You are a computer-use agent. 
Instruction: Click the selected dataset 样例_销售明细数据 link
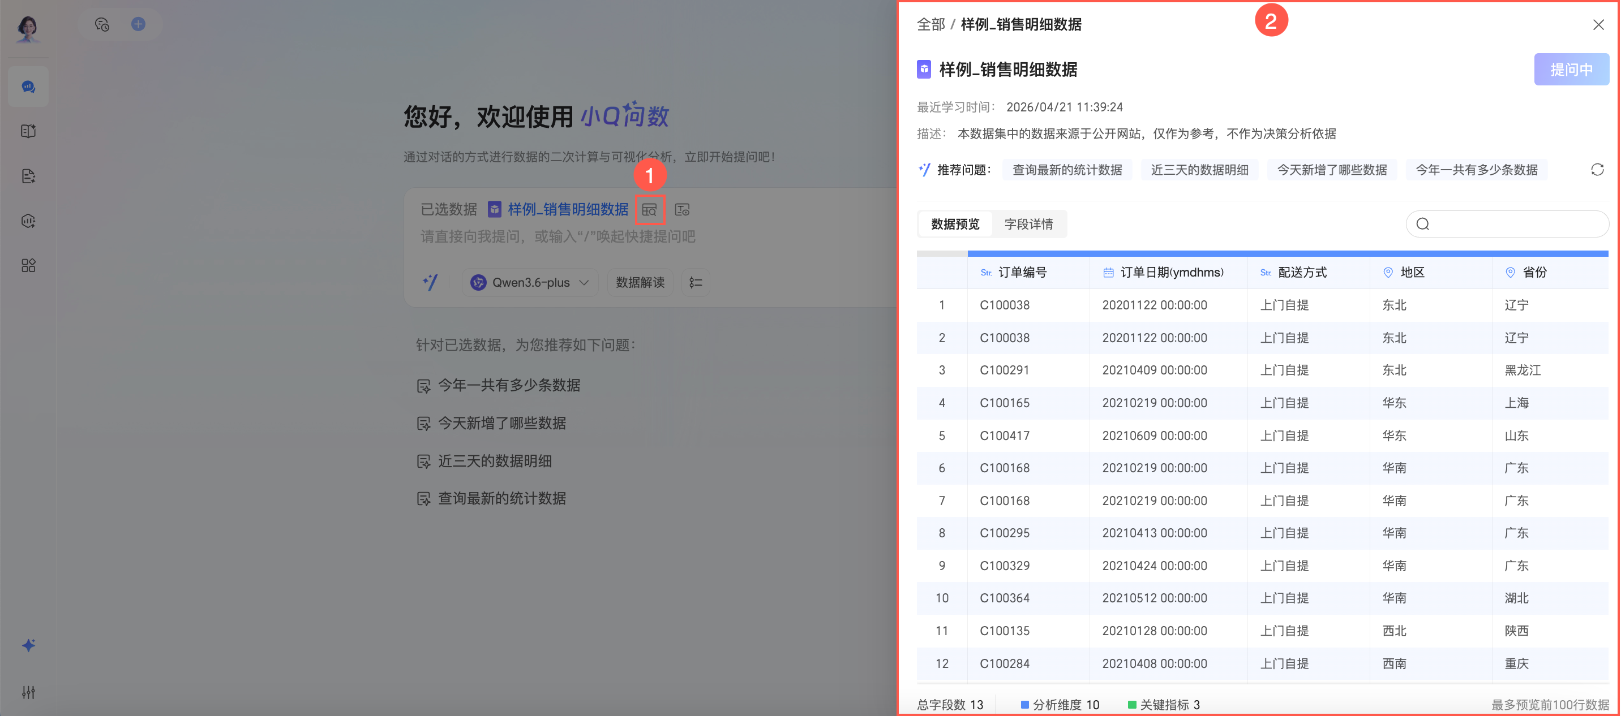click(x=568, y=209)
